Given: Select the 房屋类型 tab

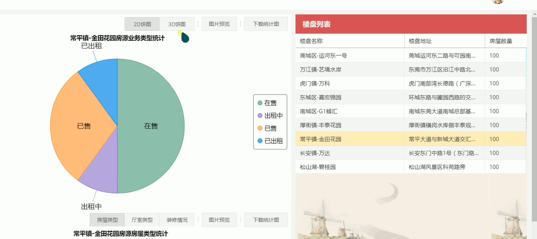Looking at the screenshot, I should pyautogui.click(x=107, y=220).
